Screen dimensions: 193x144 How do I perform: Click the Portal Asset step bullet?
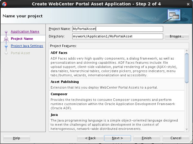tap(6, 53)
